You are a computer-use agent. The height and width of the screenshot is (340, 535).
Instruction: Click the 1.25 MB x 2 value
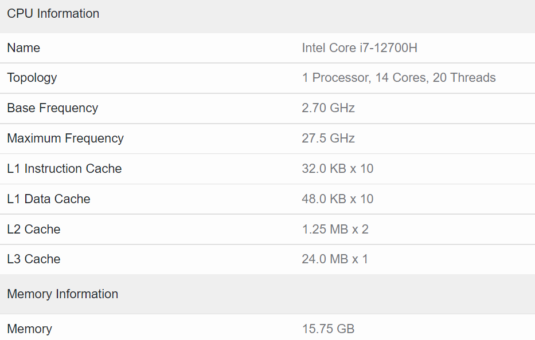[x=335, y=230]
